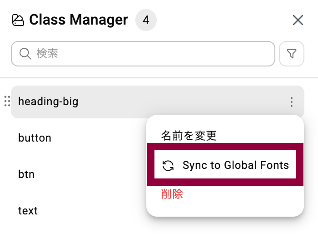Screen dimensions: 318x234
Task: Click blank area of heading-big row
Action: (182, 102)
